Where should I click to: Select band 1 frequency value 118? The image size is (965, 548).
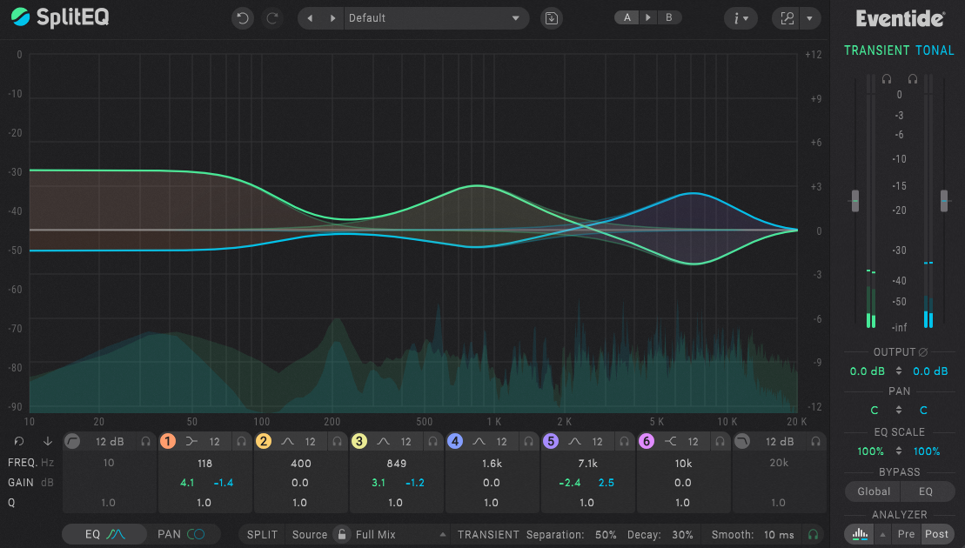point(205,463)
